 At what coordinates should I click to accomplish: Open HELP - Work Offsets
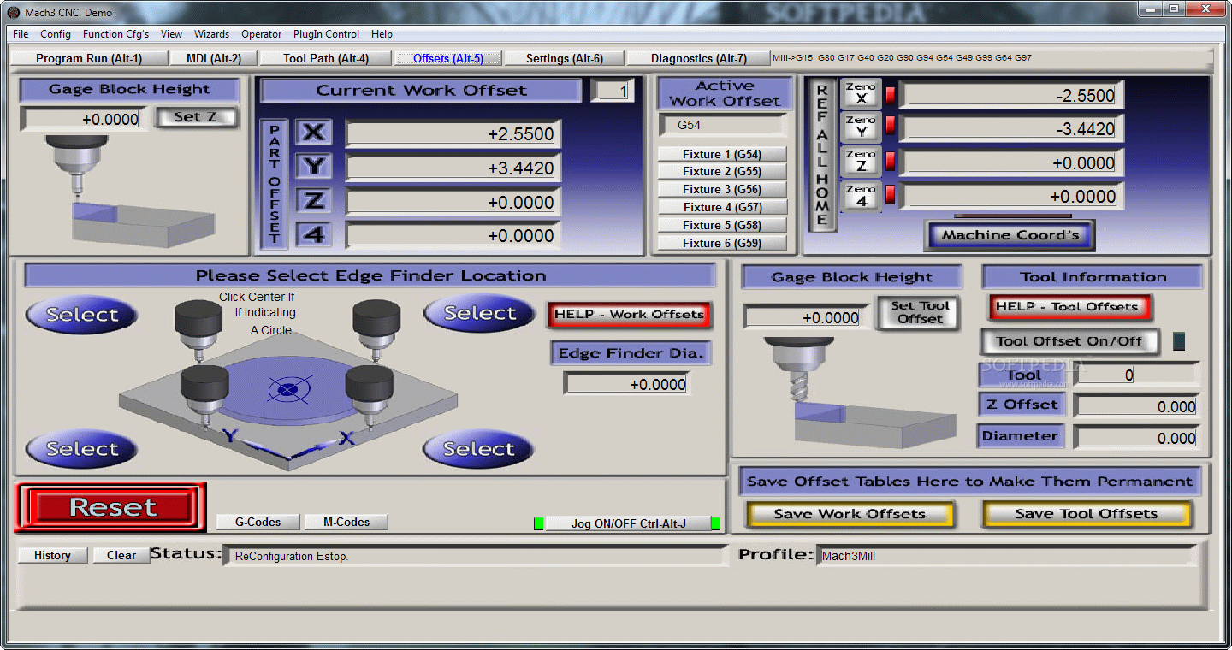tap(629, 315)
